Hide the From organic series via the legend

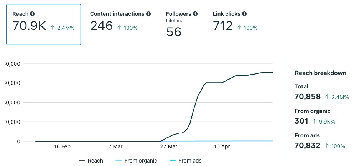(136, 161)
